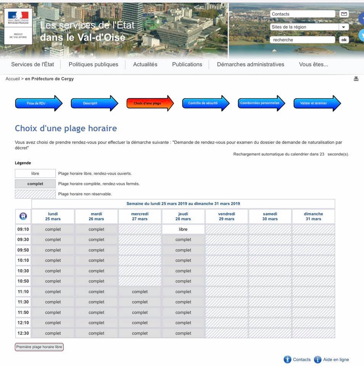The width and height of the screenshot is (364, 366).
Task: Click the blue info icon for Aide en ligne
Action: tap(317, 360)
